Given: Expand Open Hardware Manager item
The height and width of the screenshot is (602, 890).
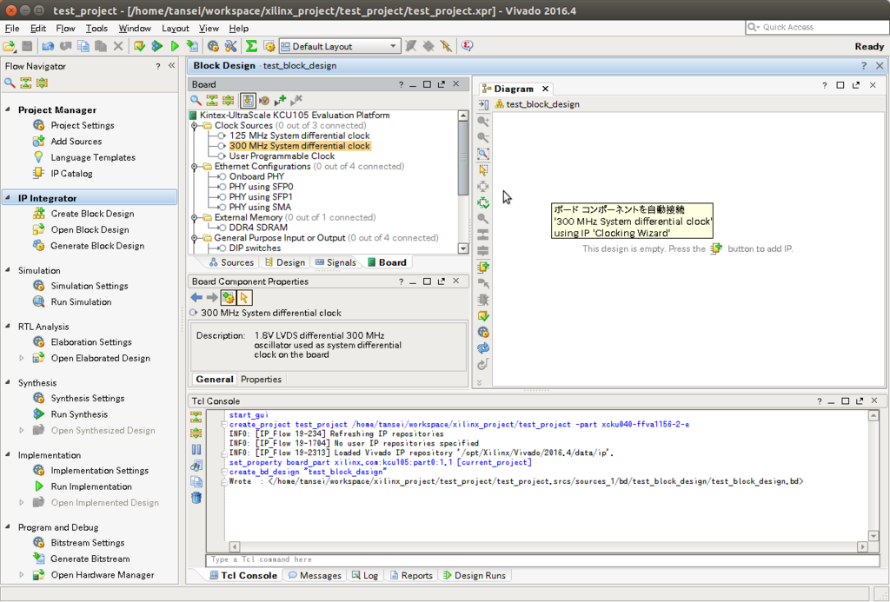Looking at the screenshot, I should tap(22, 575).
